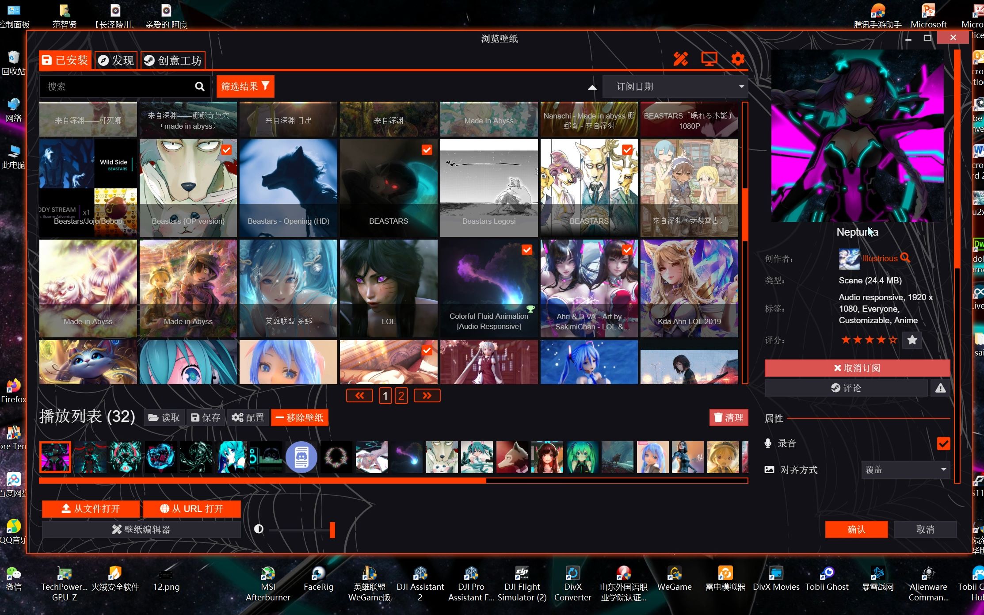Open Alienware Command desktop shortcut

coord(928,584)
